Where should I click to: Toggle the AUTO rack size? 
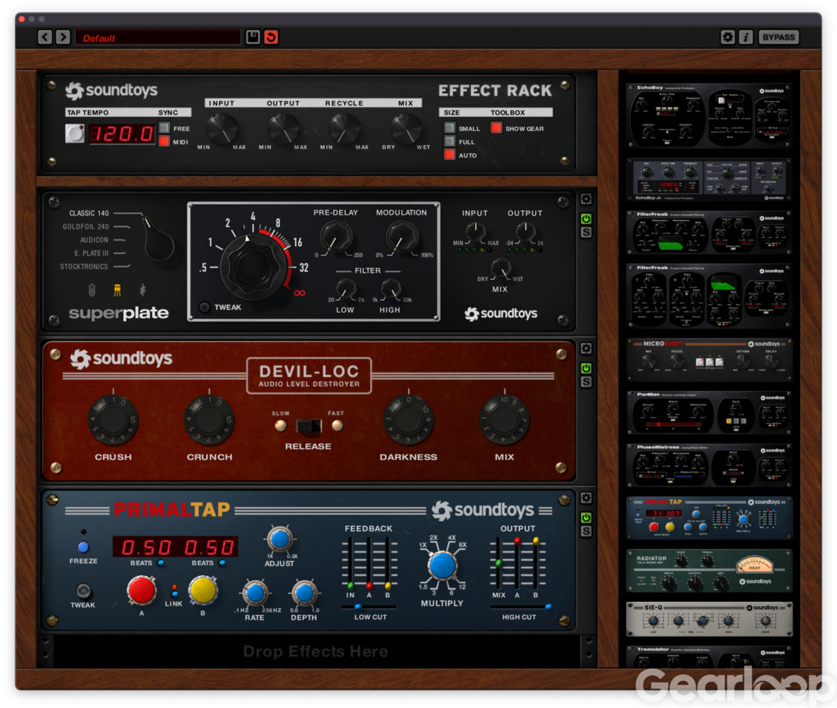(450, 155)
